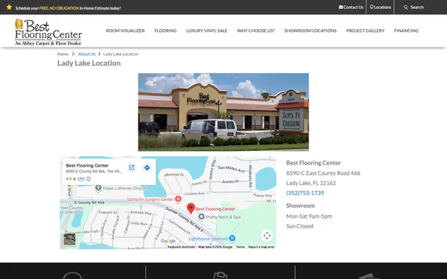
Task: Open map Terms link
Action: click(x=241, y=247)
